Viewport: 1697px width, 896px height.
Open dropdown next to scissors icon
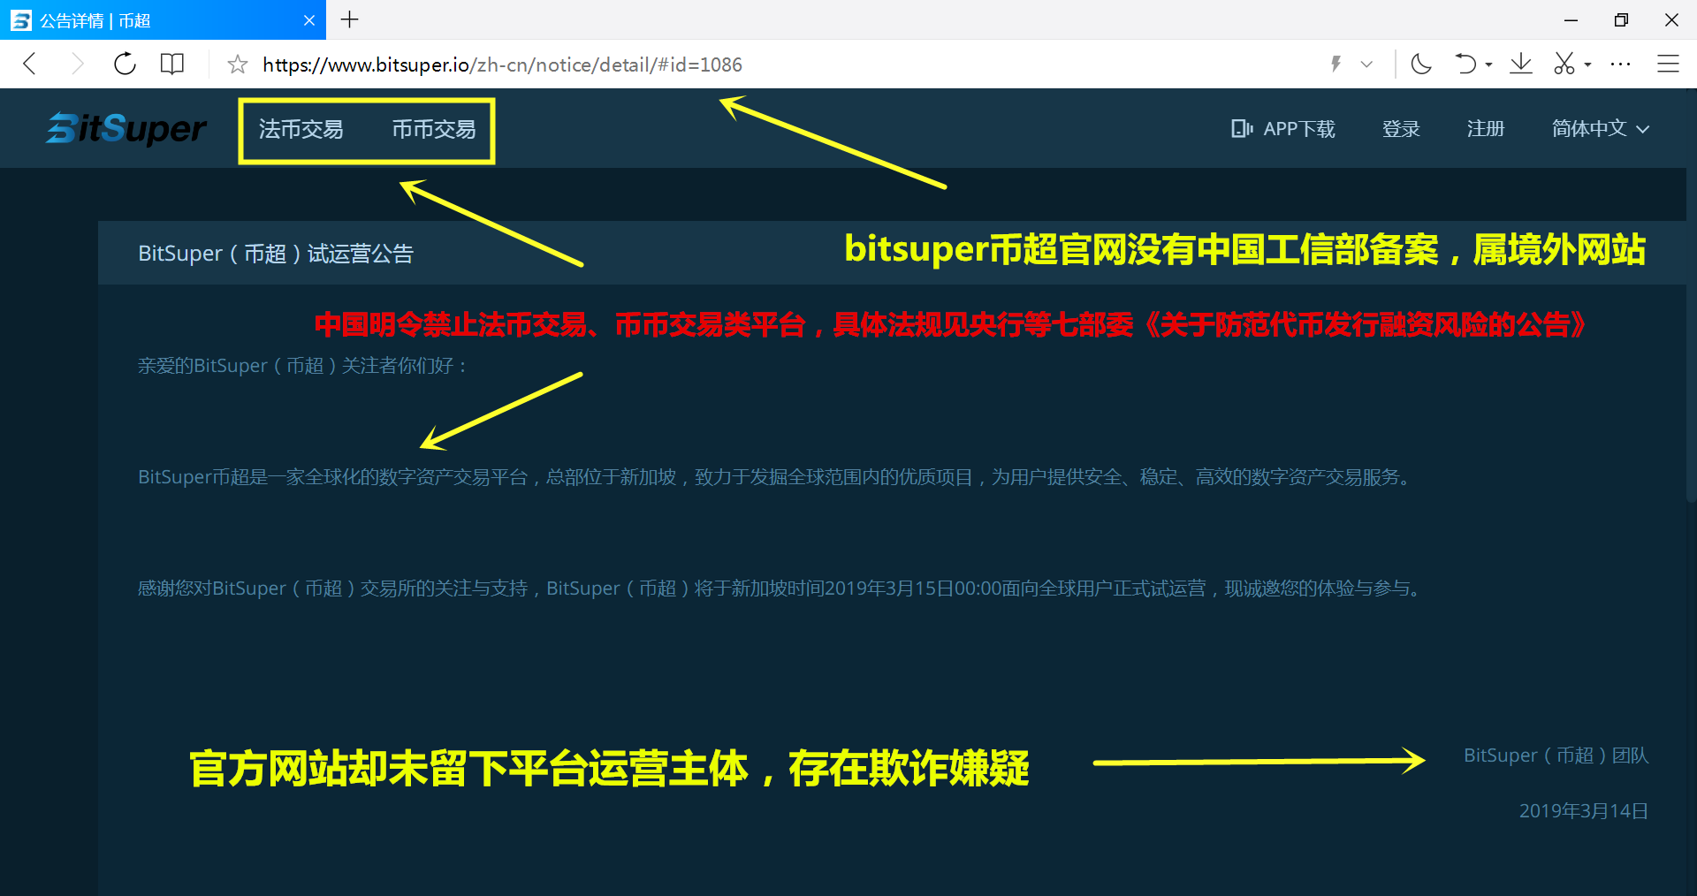click(1588, 65)
